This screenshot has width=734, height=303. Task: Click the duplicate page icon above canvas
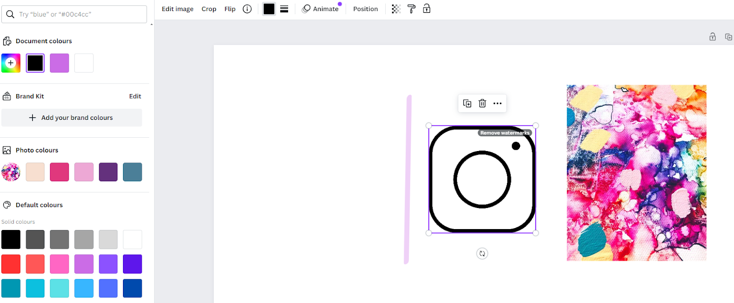click(728, 37)
